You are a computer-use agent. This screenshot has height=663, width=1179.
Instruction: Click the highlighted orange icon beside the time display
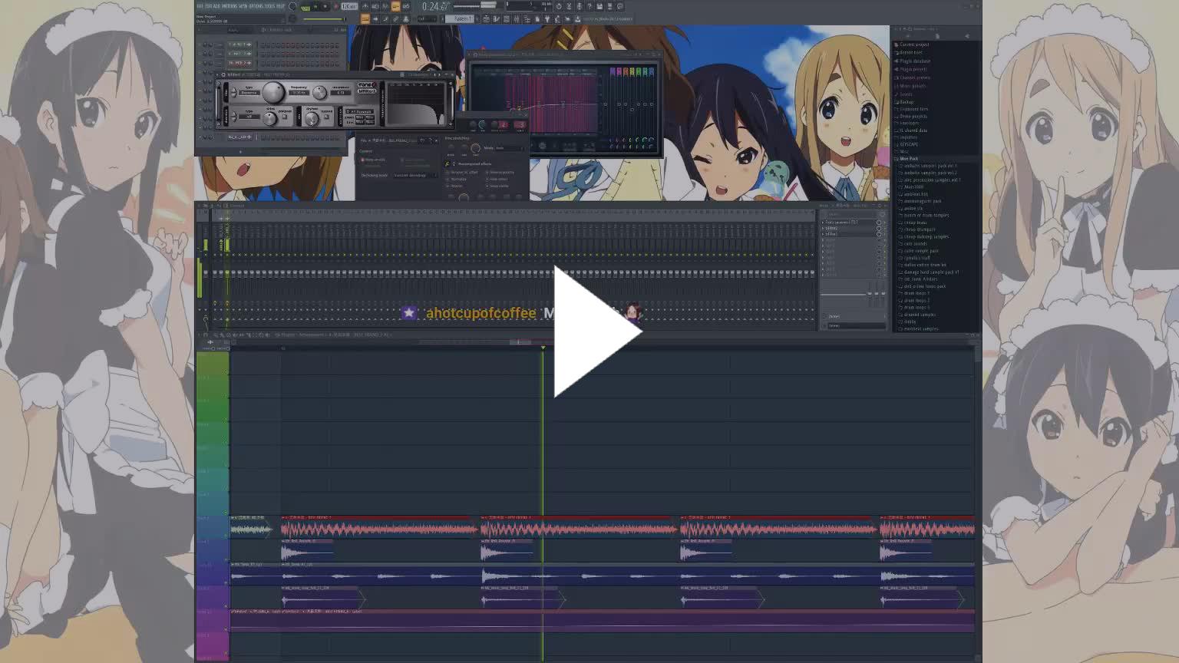click(x=396, y=6)
